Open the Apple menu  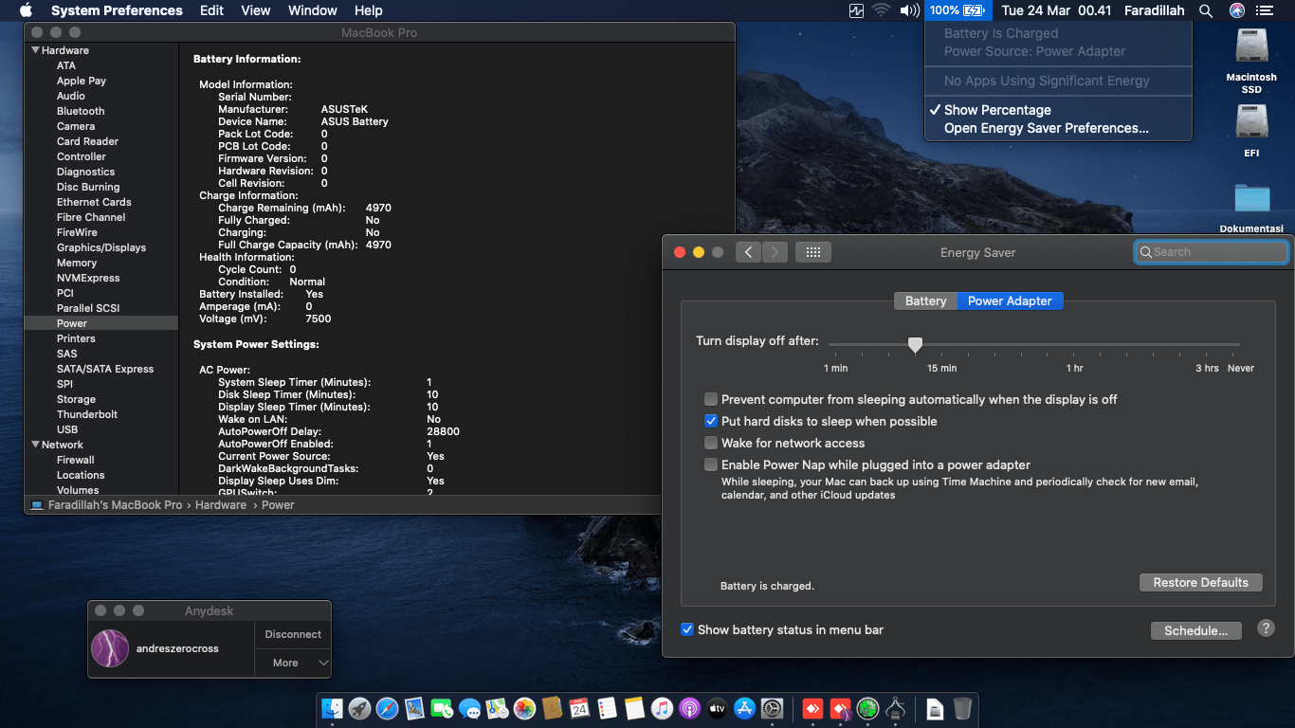tap(26, 10)
